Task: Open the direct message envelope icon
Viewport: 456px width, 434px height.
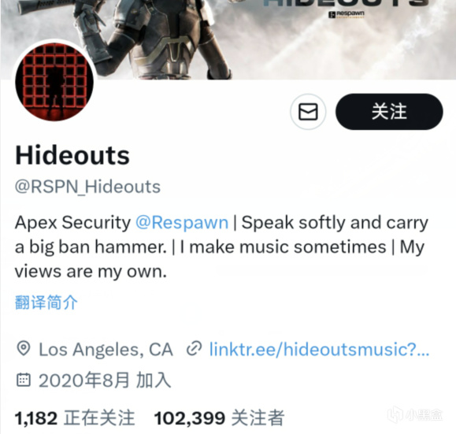Action: click(x=308, y=112)
